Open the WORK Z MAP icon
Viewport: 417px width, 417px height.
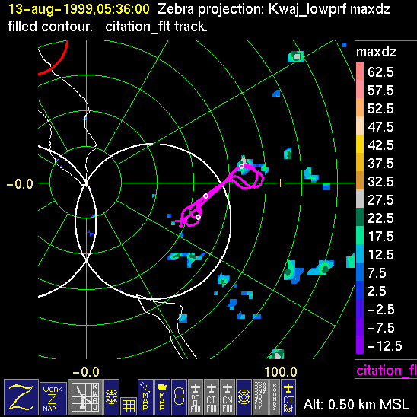tap(53, 399)
